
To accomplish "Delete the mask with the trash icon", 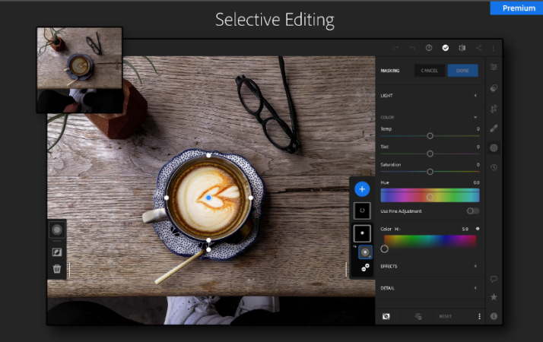I will [x=56, y=268].
